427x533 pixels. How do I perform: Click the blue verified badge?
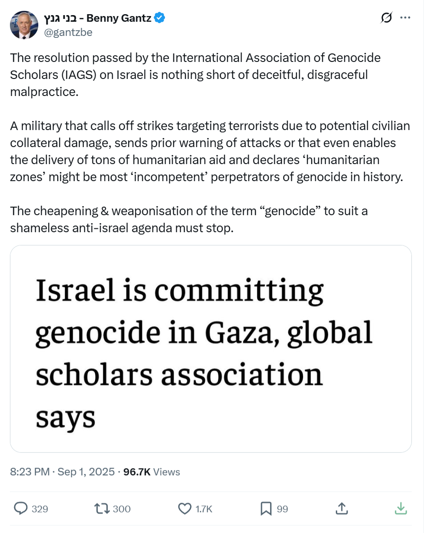160,18
